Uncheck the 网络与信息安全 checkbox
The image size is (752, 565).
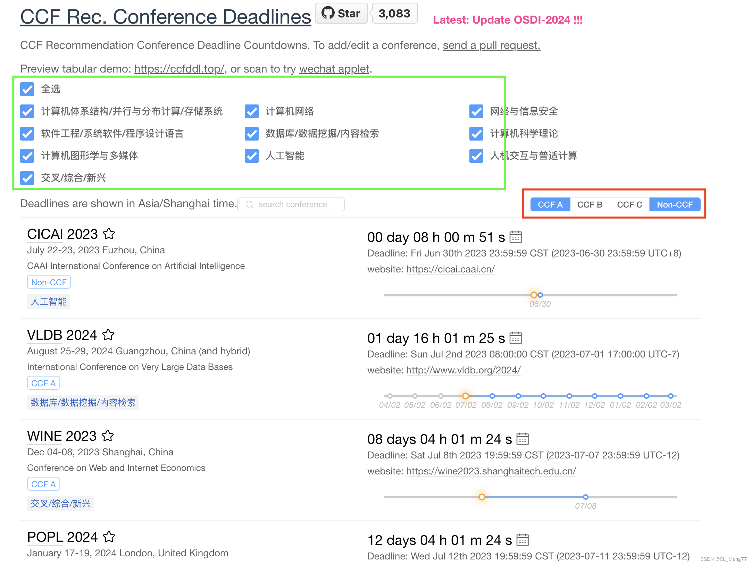(476, 111)
